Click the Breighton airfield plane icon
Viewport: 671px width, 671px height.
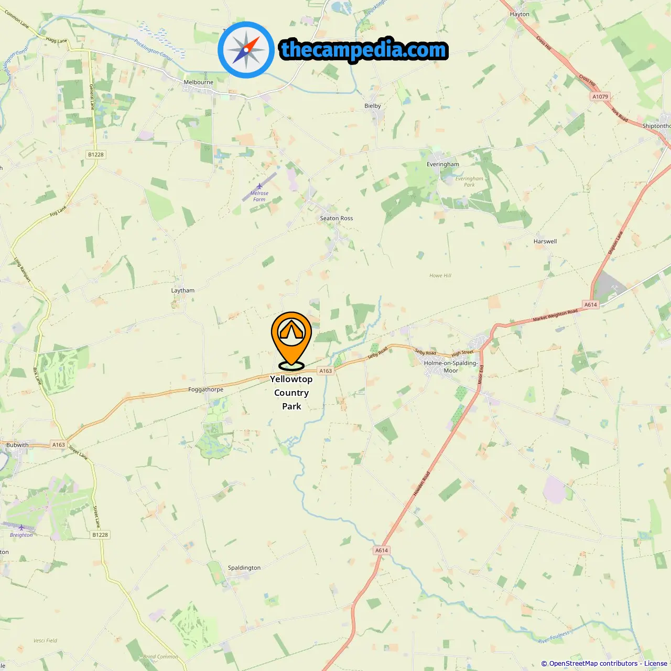(21, 528)
